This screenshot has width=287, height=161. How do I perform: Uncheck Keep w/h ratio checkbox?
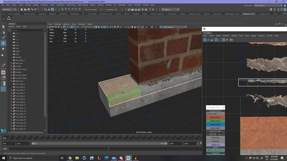point(208,131)
